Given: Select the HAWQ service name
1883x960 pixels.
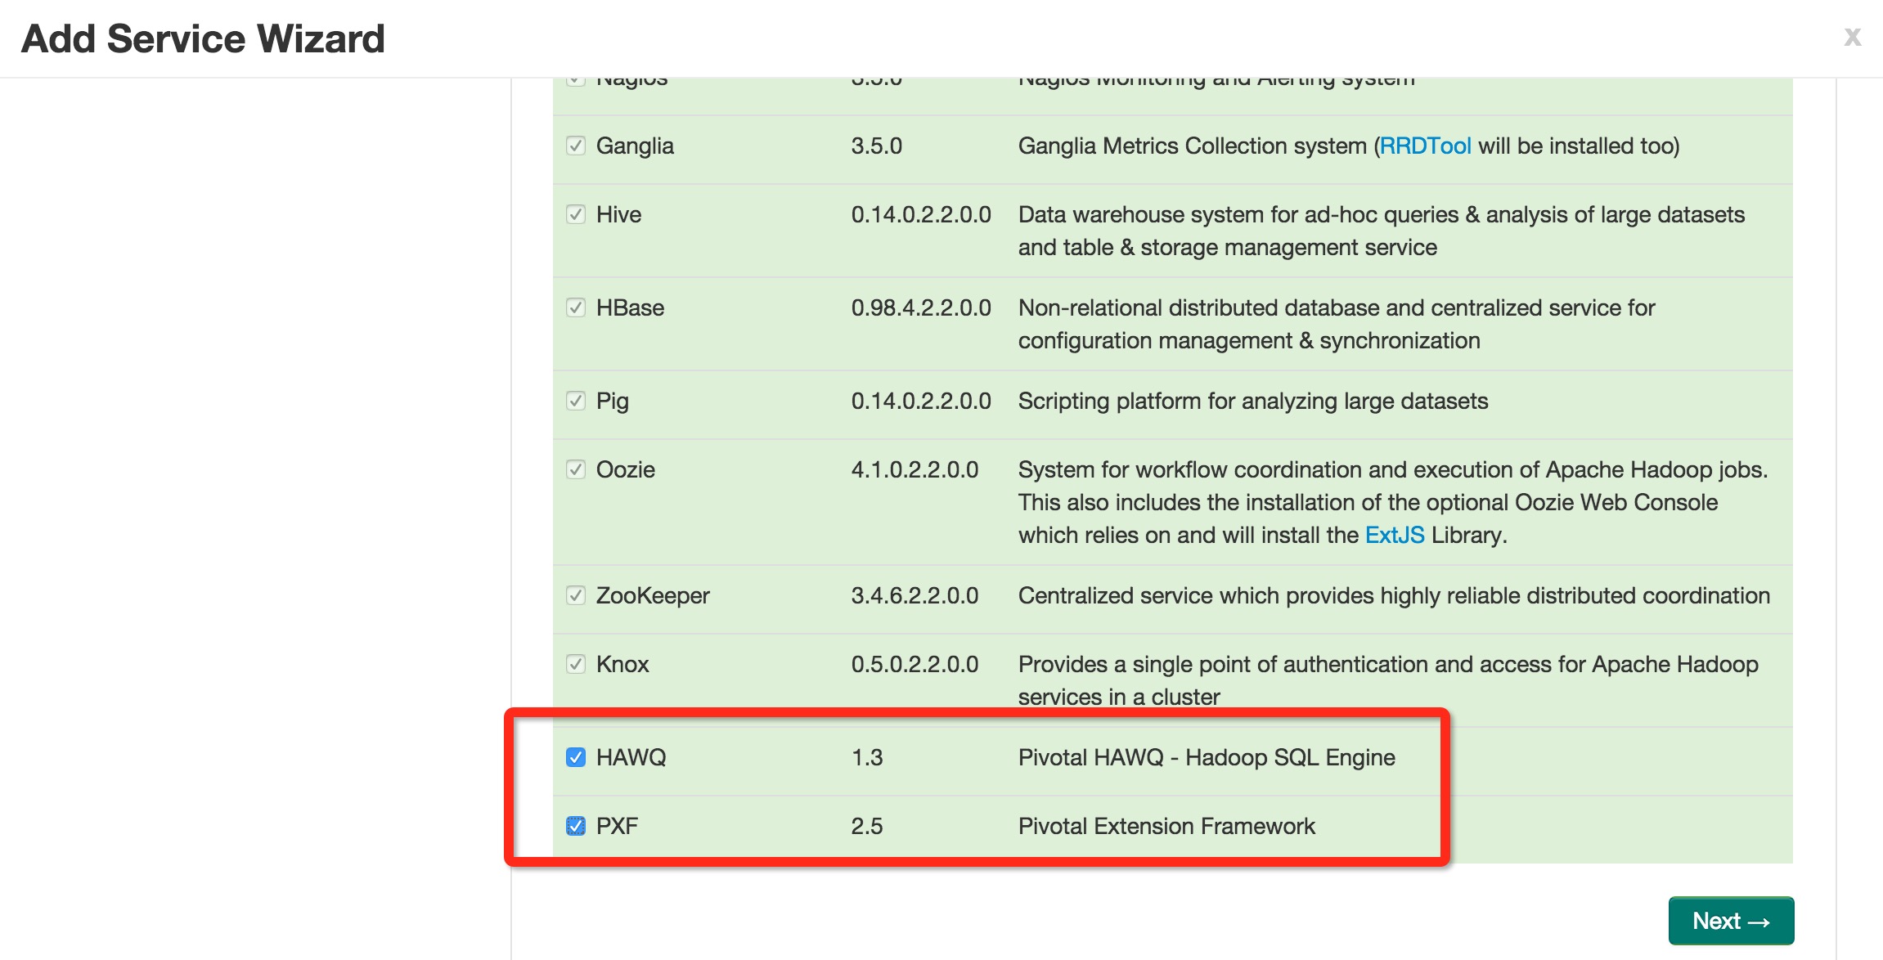Looking at the screenshot, I should click(x=631, y=757).
